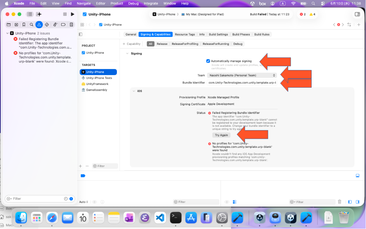
Task: Uncheck Automatically manage signing
Action: pos(208,61)
